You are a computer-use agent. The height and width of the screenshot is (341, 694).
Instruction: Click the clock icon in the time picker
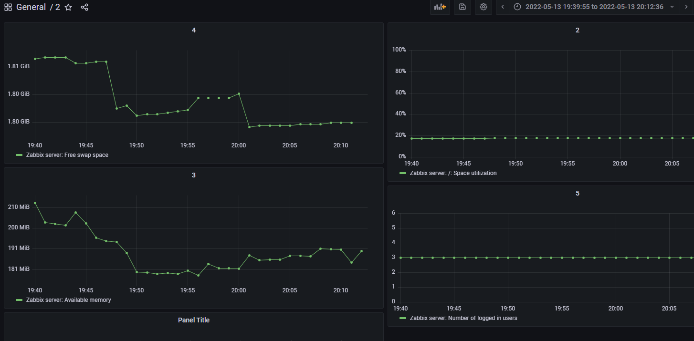pyautogui.click(x=517, y=7)
